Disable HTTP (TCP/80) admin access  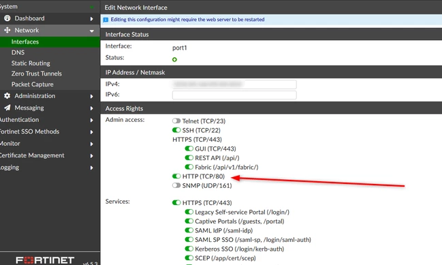tap(176, 176)
